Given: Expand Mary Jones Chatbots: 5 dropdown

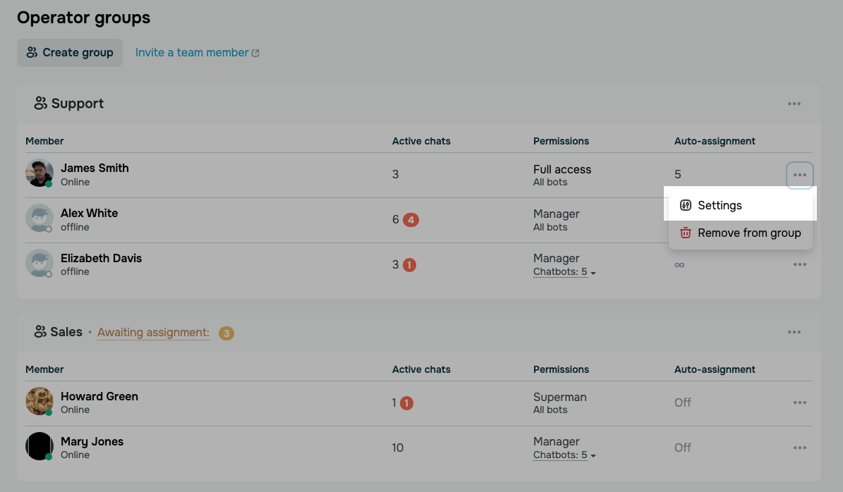Looking at the screenshot, I should point(564,455).
